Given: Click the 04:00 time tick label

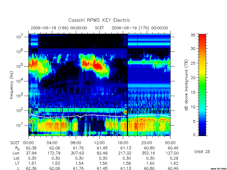Looking at the screenshot, I should pos(52,143).
